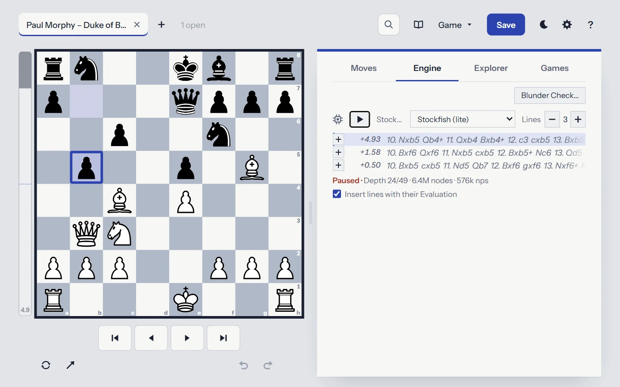Screen dimensions: 620x387
Task: Run Blunder Check
Action: (x=550, y=95)
